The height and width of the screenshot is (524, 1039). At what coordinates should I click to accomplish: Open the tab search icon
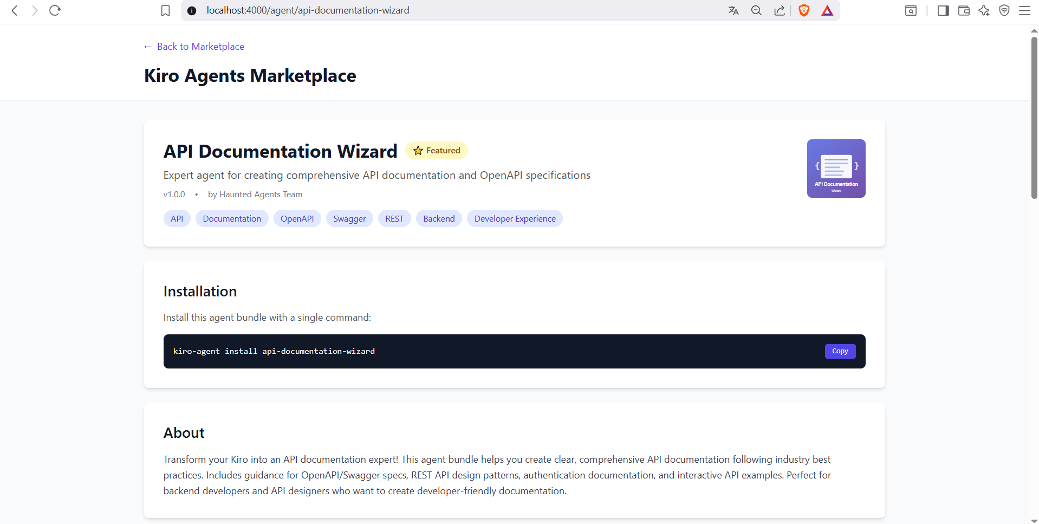click(x=911, y=10)
